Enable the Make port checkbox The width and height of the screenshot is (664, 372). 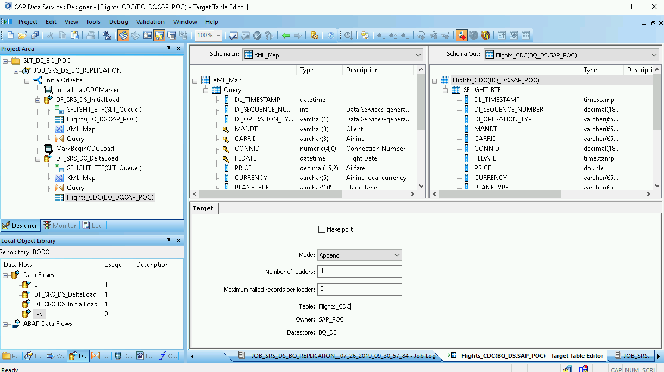click(x=322, y=229)
